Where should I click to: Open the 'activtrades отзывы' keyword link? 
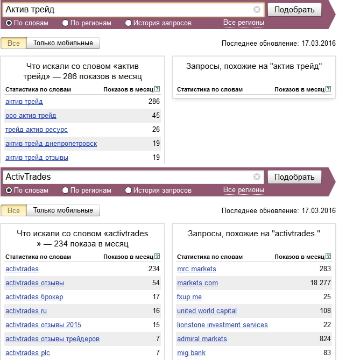(34, 283)
